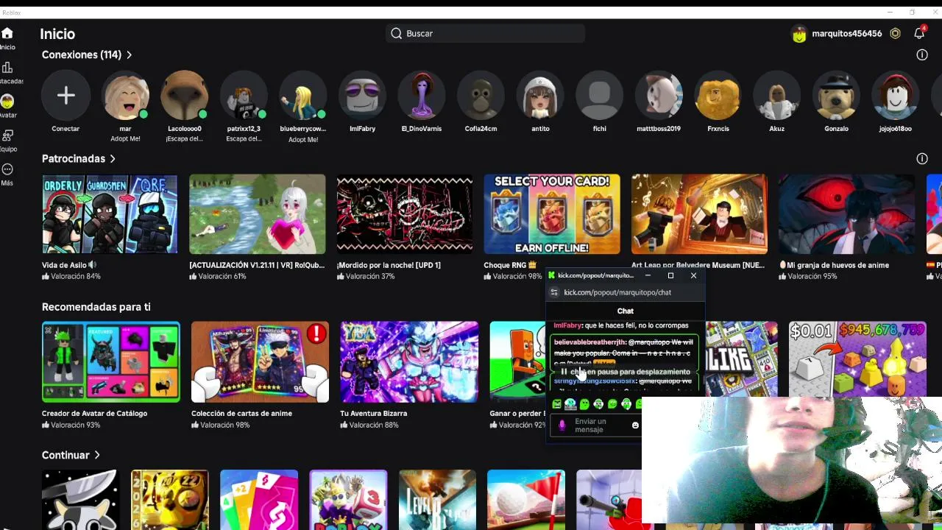Click the Tu Aventura Bizarra title text

374,413
